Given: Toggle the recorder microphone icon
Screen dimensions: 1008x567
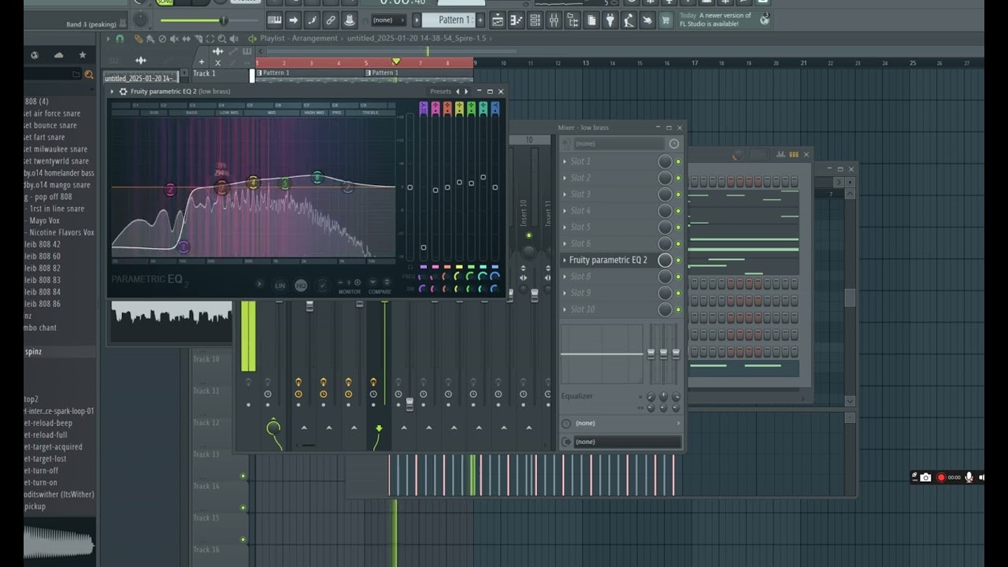Looking at the screenshot, I should (x=969, y=477).
